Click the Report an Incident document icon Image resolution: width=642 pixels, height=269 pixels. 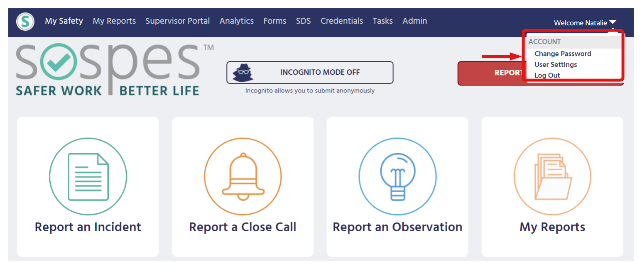point(88,176)
